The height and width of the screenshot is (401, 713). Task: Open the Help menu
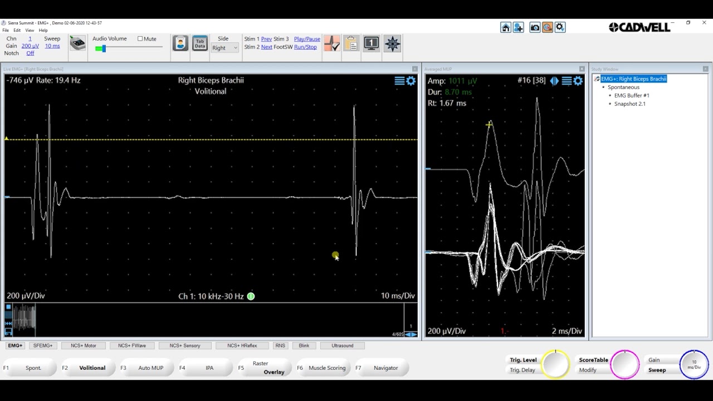[43, 30]
